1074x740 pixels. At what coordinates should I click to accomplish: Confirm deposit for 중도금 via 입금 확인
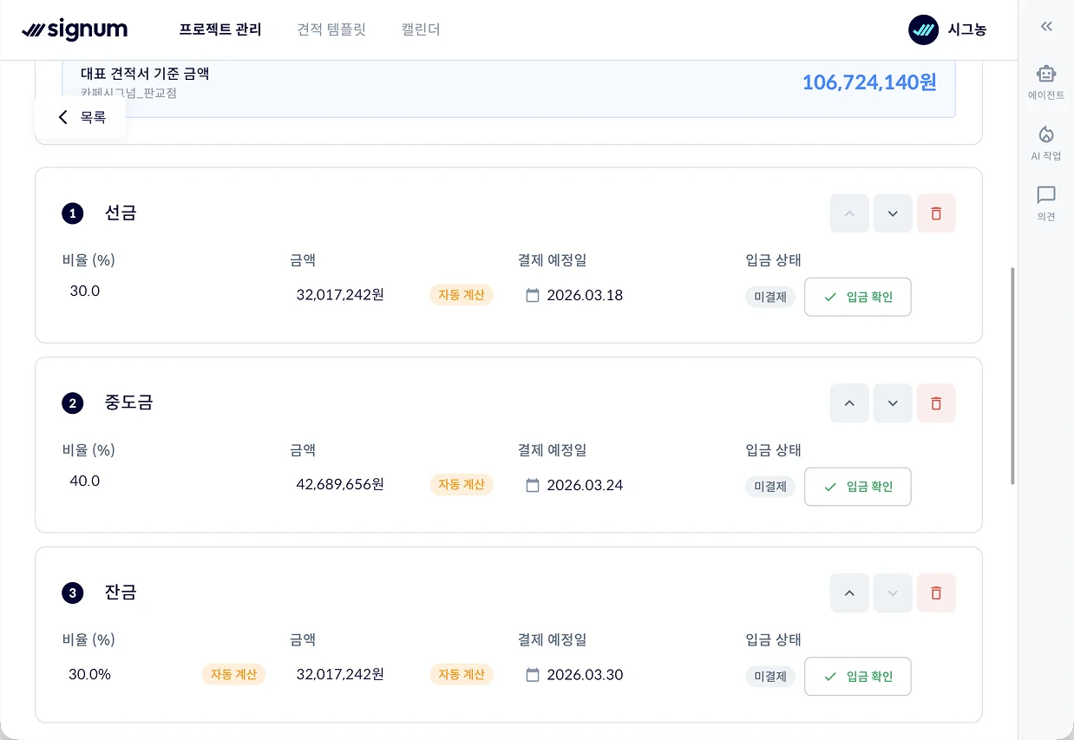click(857, 487)
